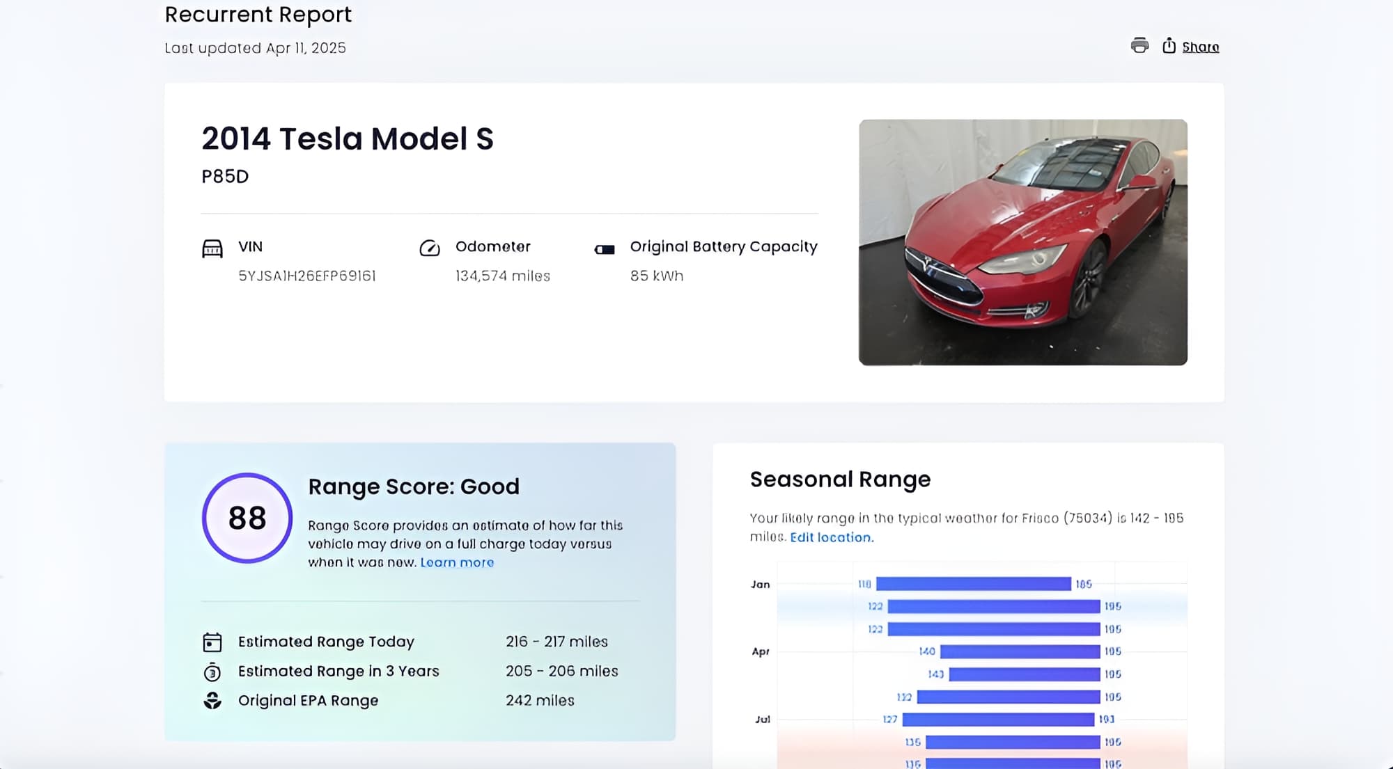Click the Estimated Range in 3 Years label
Image resolution: width=1393 pixels, height=769 pixels.
[338, 672]
